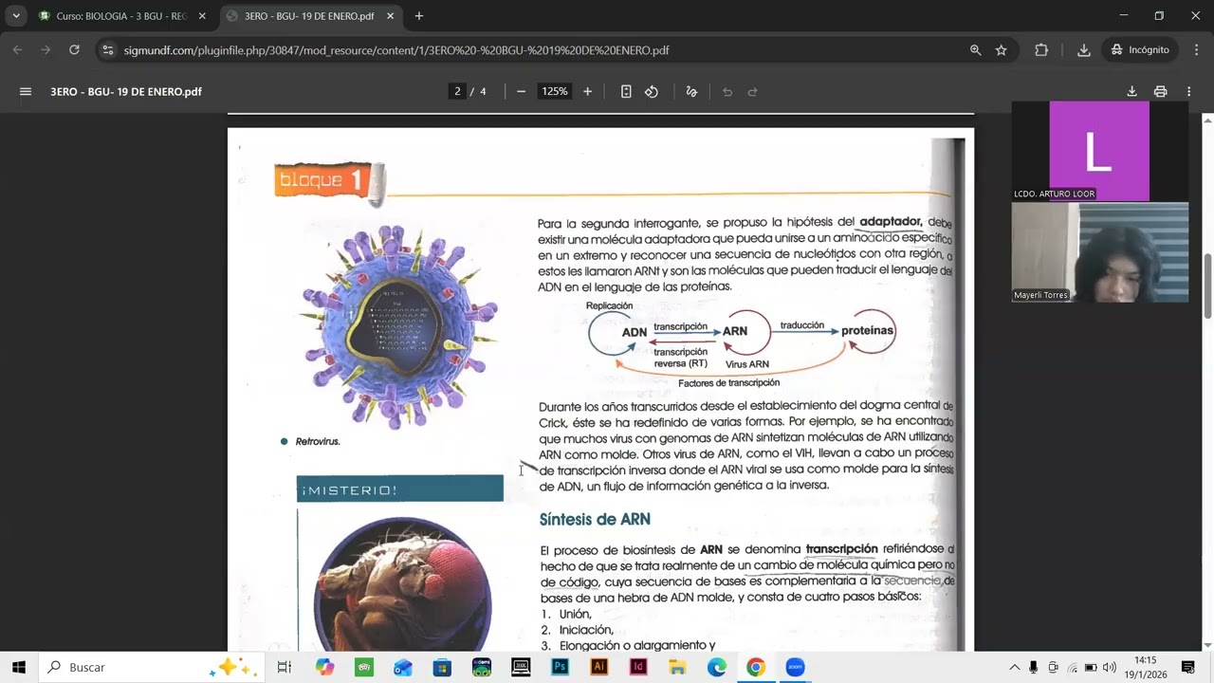
Task: Click the Incógnito profile button
Action: tap(1140, 50)
